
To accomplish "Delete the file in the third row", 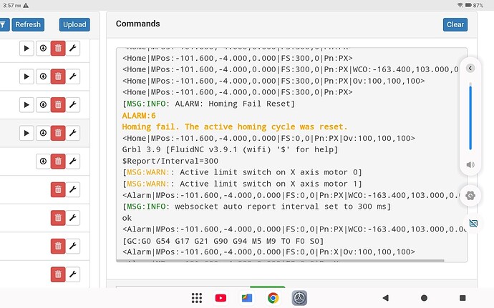I will pos(58,105).
